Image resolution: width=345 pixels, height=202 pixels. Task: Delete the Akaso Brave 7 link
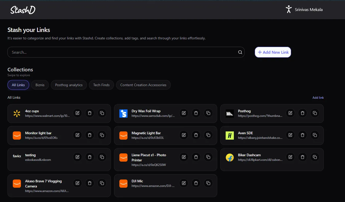point(90,183)
